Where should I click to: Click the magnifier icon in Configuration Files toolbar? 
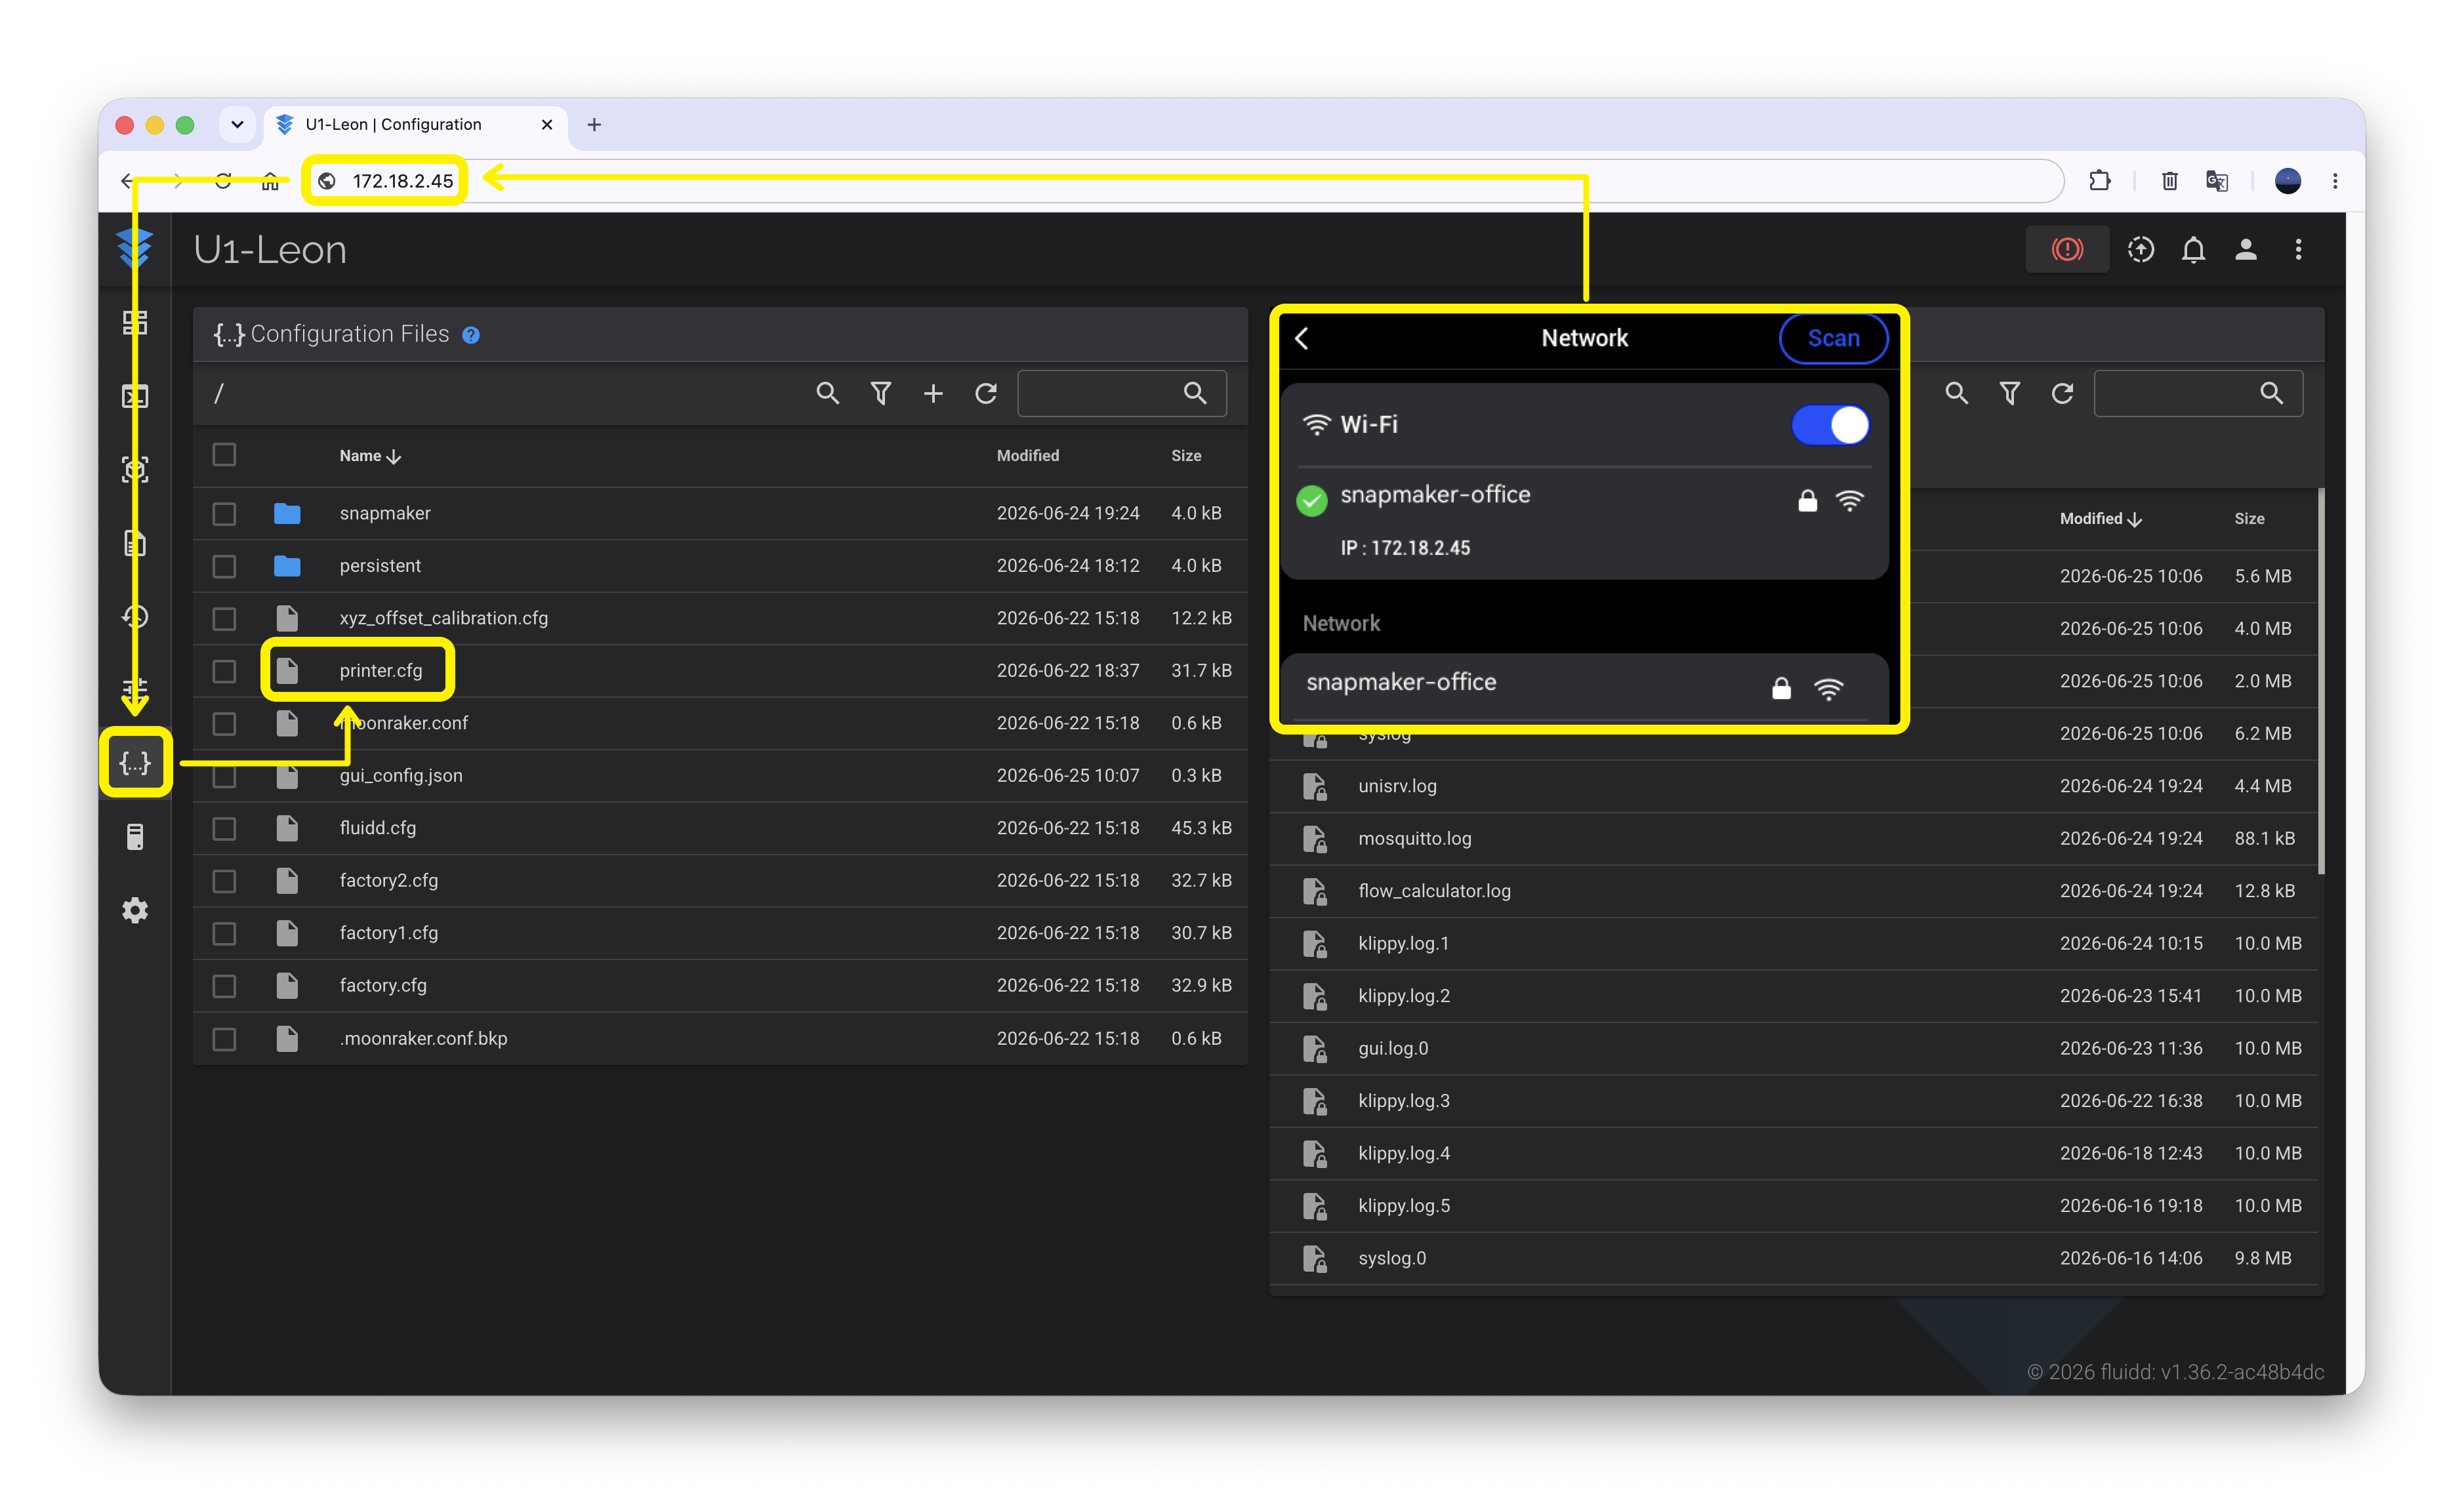(x=827, y=393)
